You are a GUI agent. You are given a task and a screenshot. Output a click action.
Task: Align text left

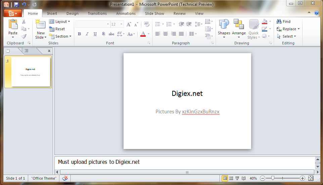pyautogui.click(x=158, y=34)
